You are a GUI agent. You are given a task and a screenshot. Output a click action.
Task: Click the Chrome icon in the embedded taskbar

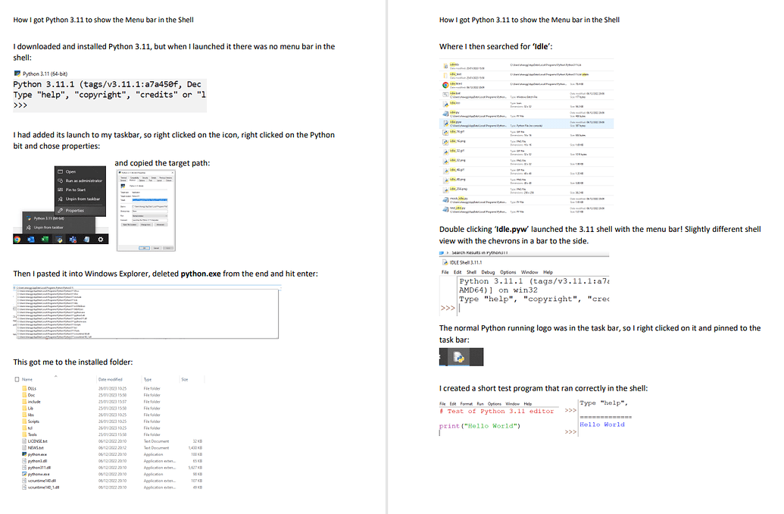pyautogui.click(x=17, y=240)
